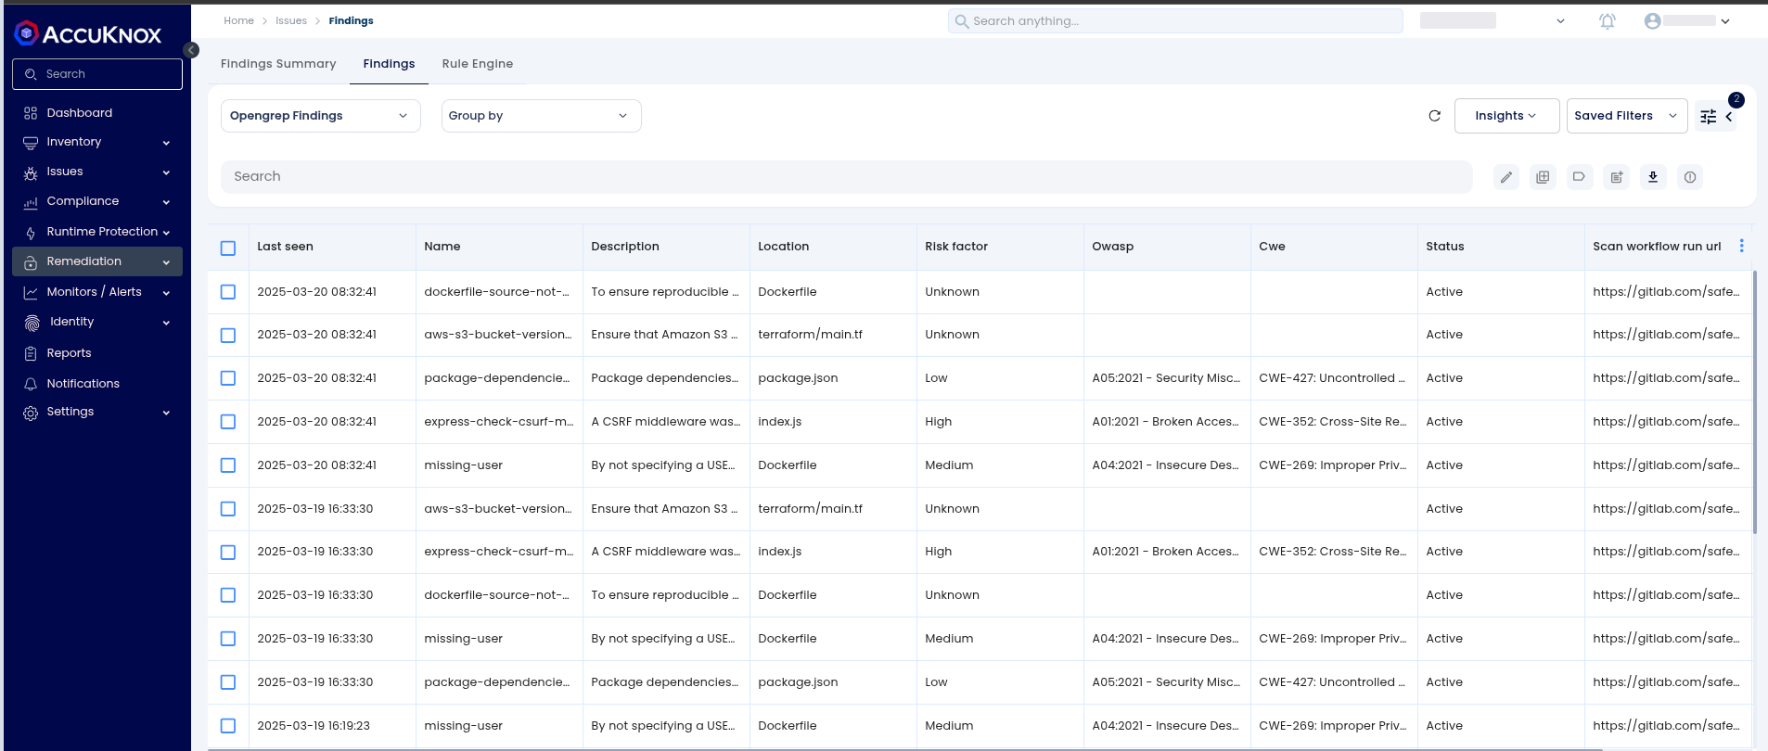This screenshot has width=1768, height=751.
Task: Expand the Compliance sidebar menu chevron
Action: pyautogui.click(x=166, y=202)
